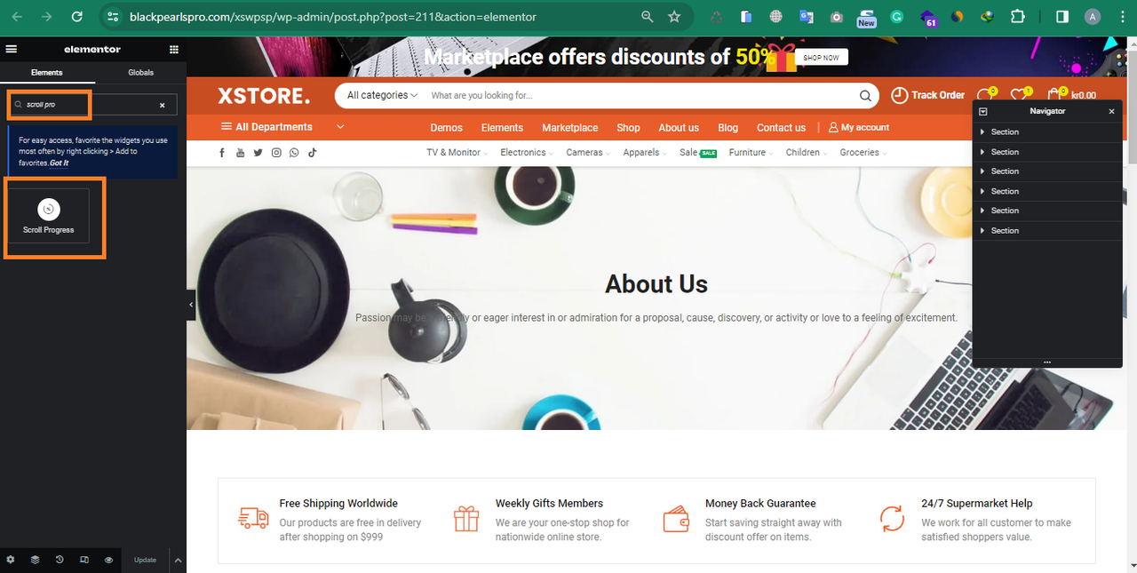The width and height of the screenshot is (1137, 573).
Task: Click the Update button
Action: click(145, 560)
